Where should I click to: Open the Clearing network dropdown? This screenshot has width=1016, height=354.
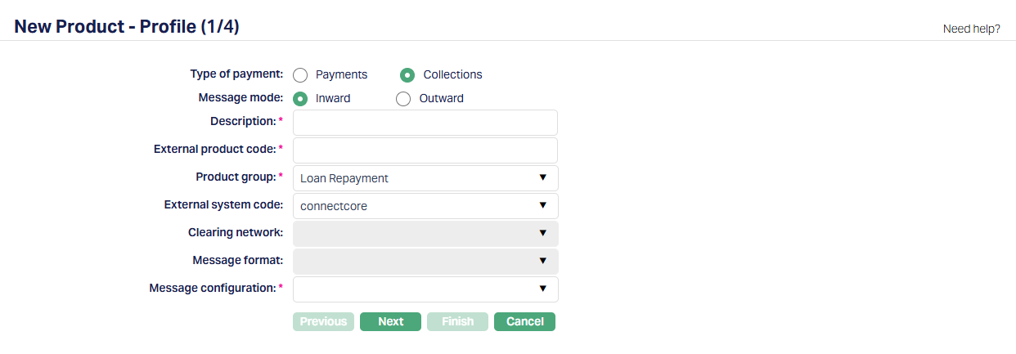tap(425, 233)
